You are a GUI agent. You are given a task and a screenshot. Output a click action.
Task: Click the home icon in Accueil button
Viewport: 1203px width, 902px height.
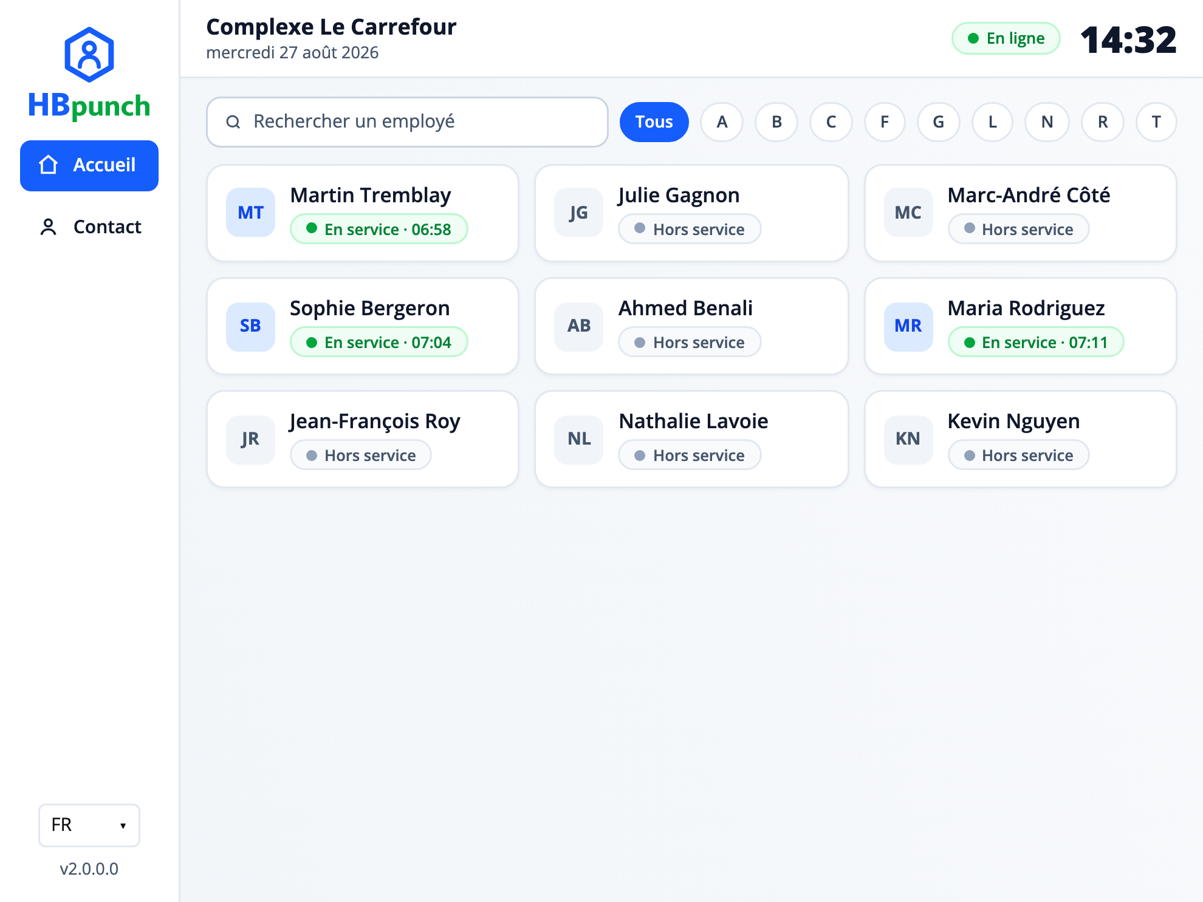(49, 165)
